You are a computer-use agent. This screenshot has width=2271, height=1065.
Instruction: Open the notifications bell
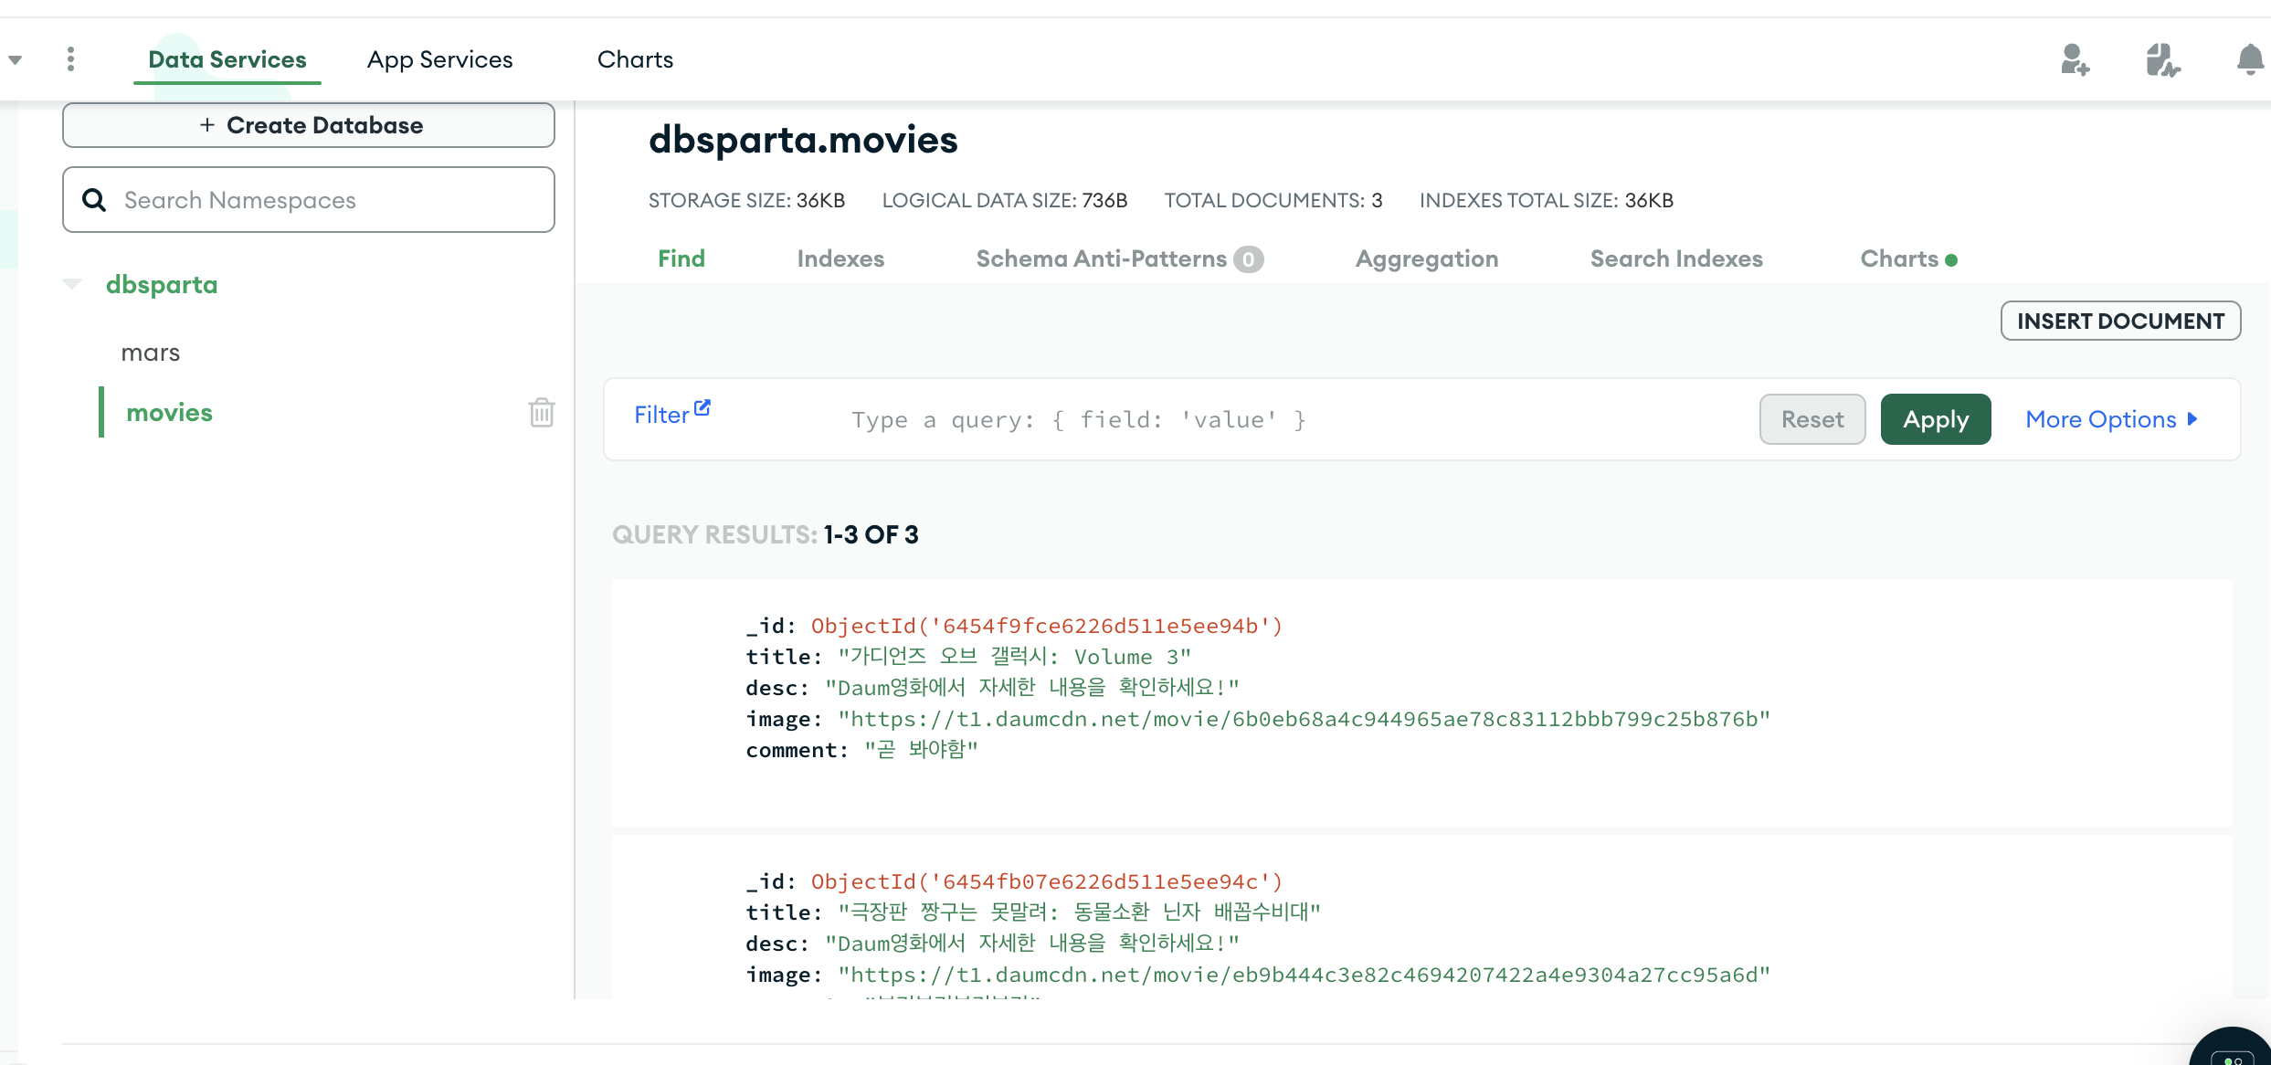2250,60
